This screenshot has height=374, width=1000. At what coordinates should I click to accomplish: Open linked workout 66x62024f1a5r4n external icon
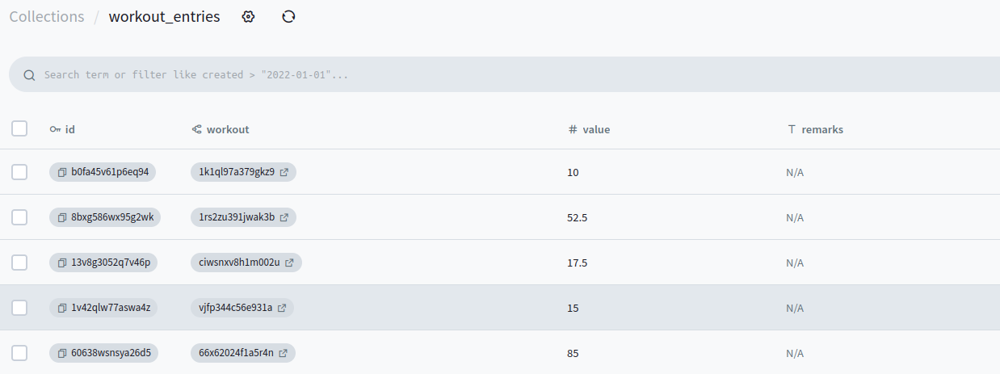(x=284, y=353)
